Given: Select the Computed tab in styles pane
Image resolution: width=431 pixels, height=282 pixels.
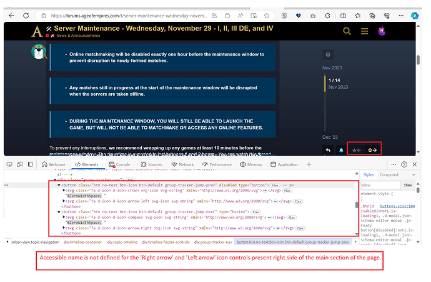Looking at the screenshot, I should click(389, 175).
